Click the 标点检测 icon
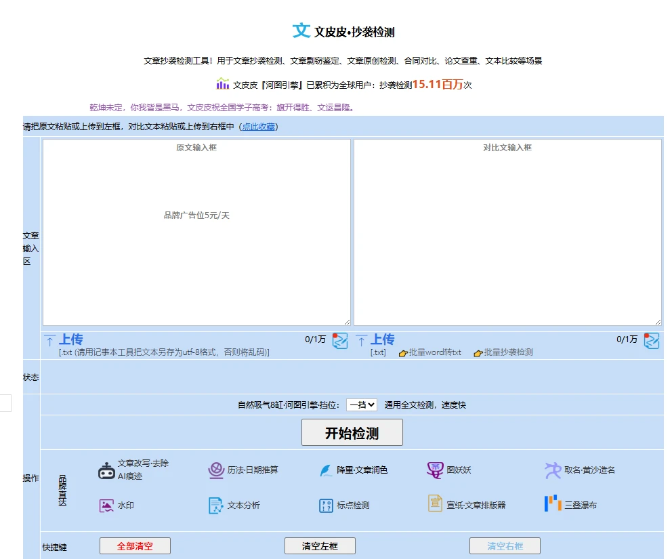 point(326,506)
